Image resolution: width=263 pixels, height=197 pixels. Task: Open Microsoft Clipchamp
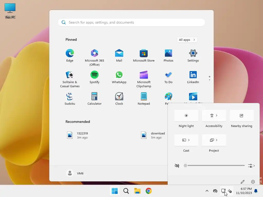(x=144, y=79)
